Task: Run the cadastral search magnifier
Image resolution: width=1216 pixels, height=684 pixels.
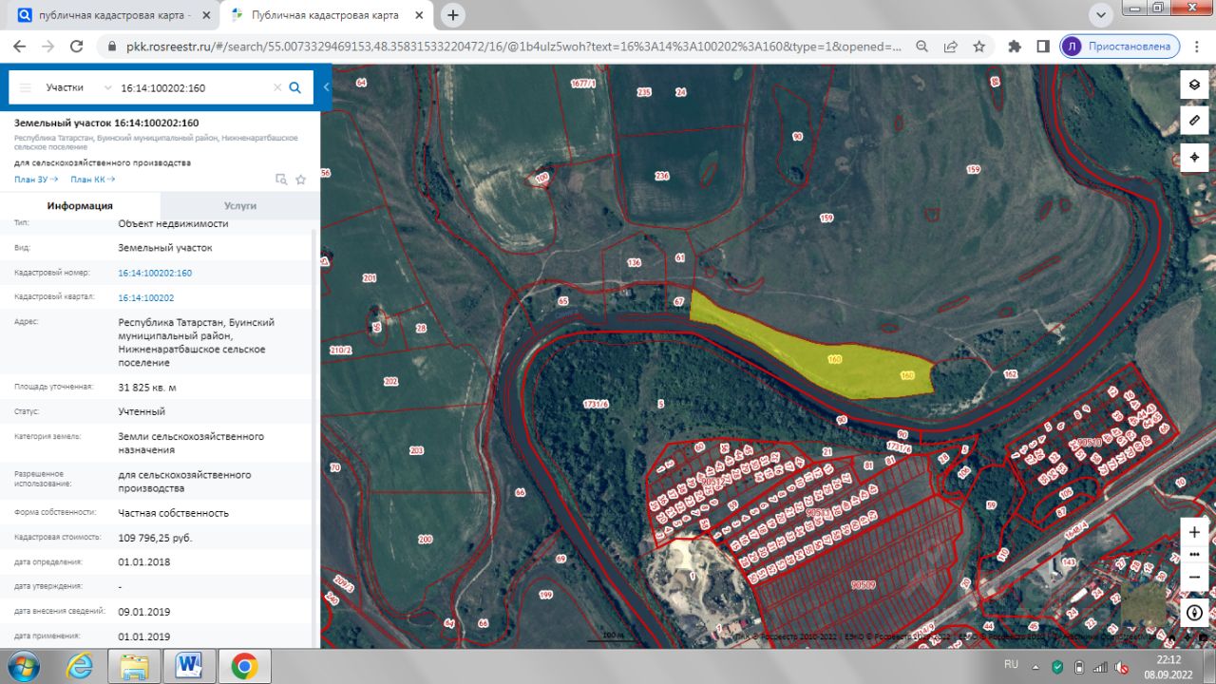Action: [x=294, y=87]
